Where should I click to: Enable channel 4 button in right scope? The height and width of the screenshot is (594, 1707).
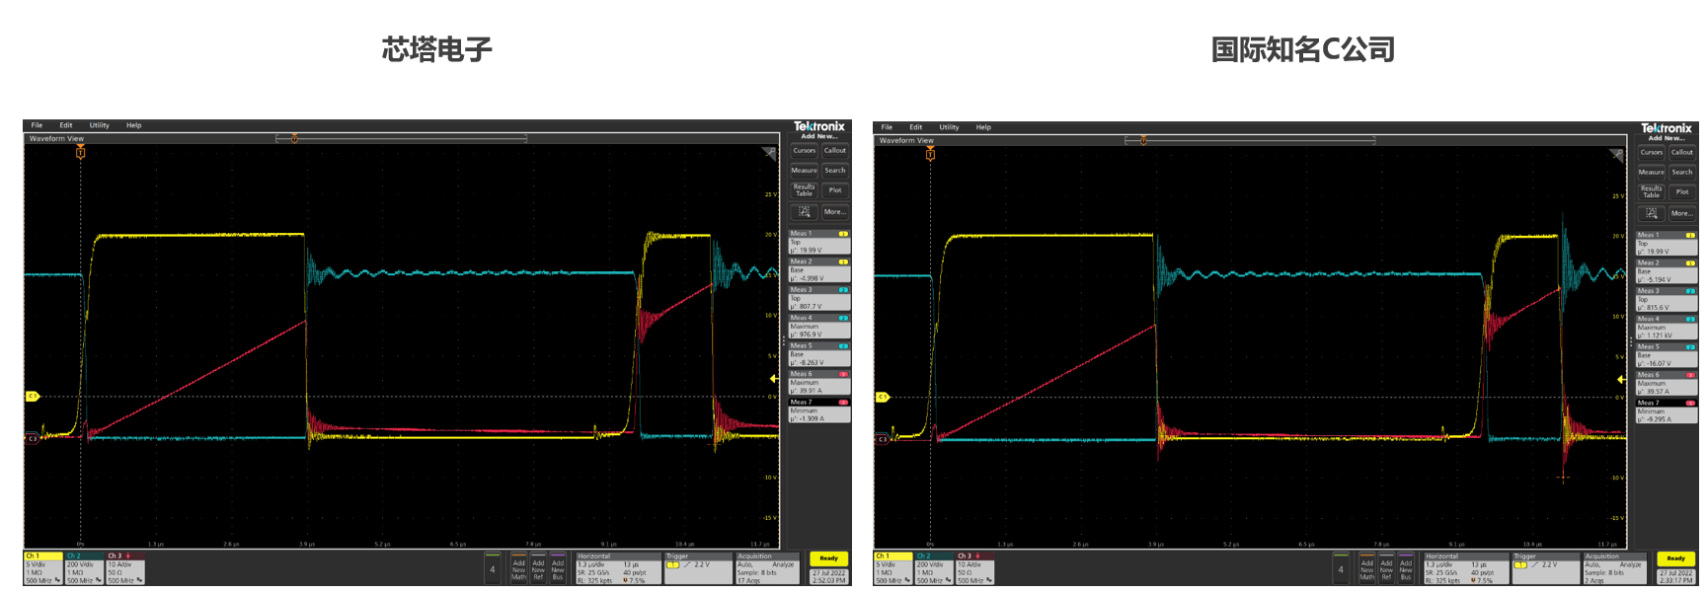point(1341,569)
